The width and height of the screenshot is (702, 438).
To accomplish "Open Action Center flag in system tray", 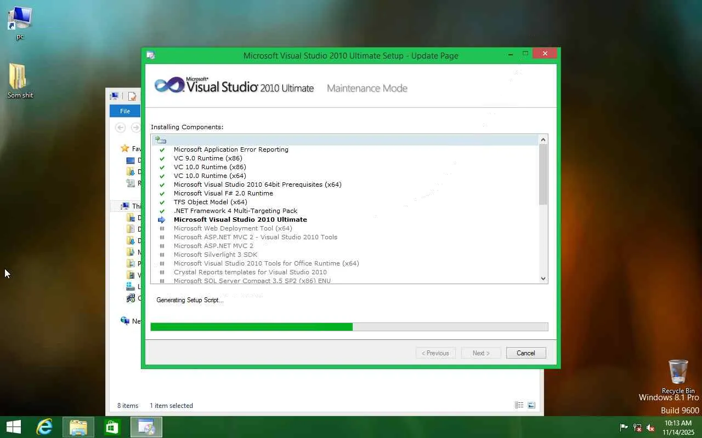I will [624, 428].
